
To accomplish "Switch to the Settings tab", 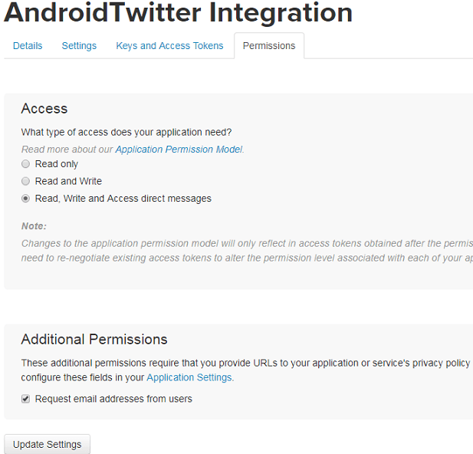I will [79, 46].
